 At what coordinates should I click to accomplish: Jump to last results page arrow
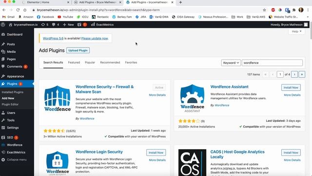point(302,74)
